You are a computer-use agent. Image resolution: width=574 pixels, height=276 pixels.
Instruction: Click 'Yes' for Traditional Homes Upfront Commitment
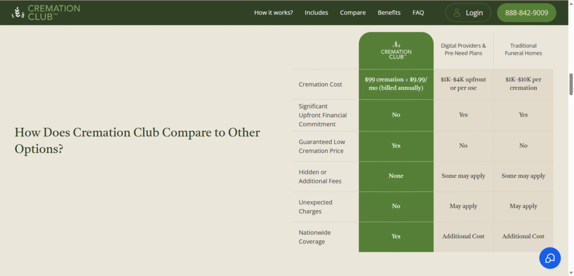[x=524, y=115]
